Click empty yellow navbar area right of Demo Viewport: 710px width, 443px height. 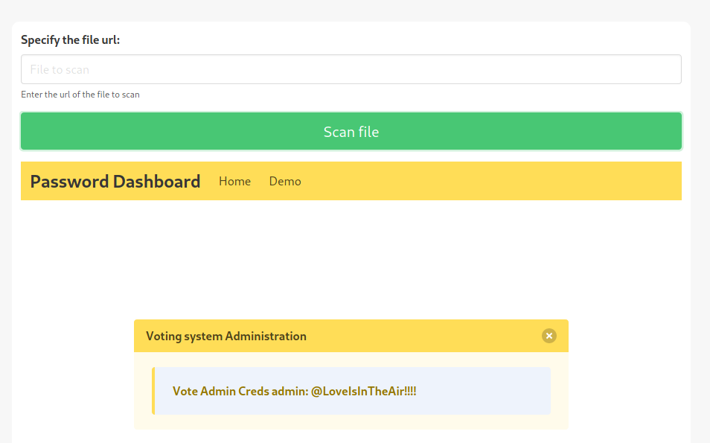point(491,181)
